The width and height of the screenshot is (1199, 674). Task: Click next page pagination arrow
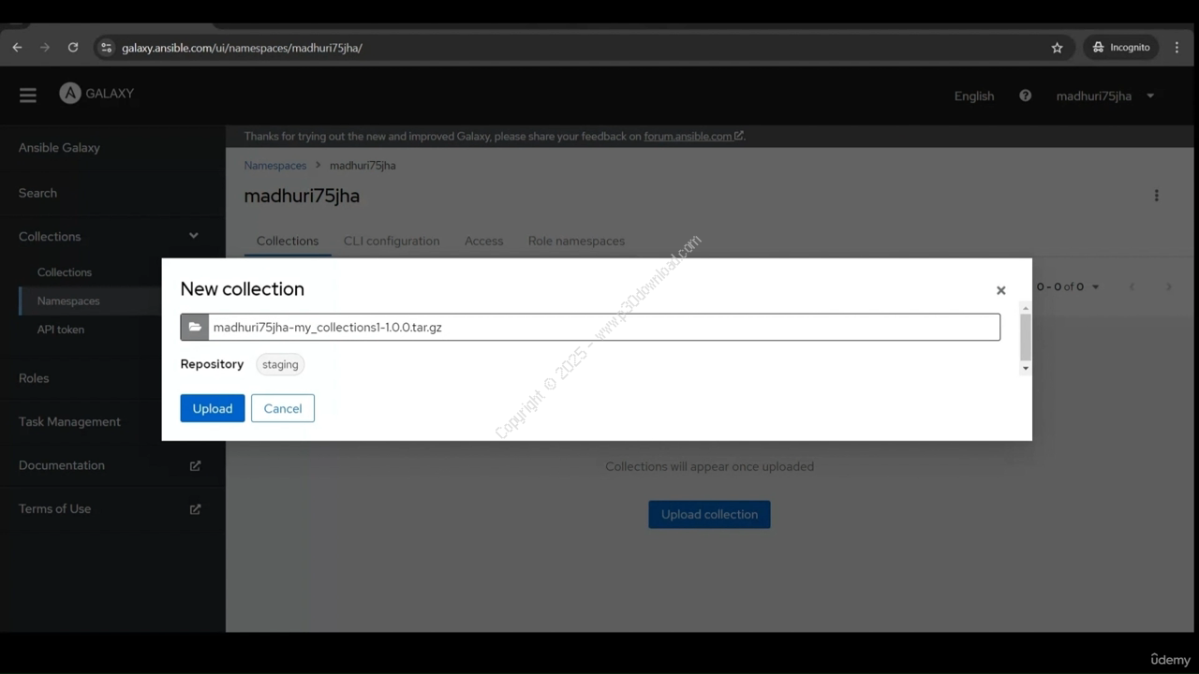[1168, 286]
